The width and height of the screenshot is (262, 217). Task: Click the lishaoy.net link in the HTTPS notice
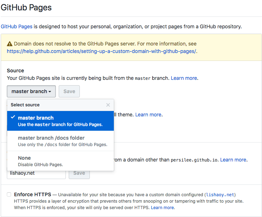pyautogui.click(x=220, y=195)
